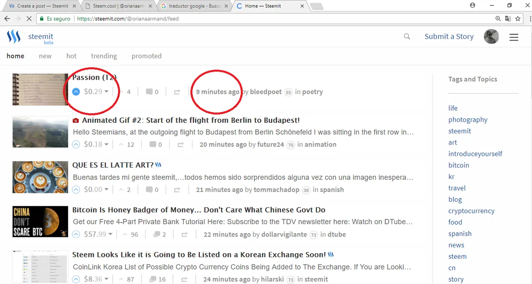Switch to traductor google browser tab

pos(194,6)
